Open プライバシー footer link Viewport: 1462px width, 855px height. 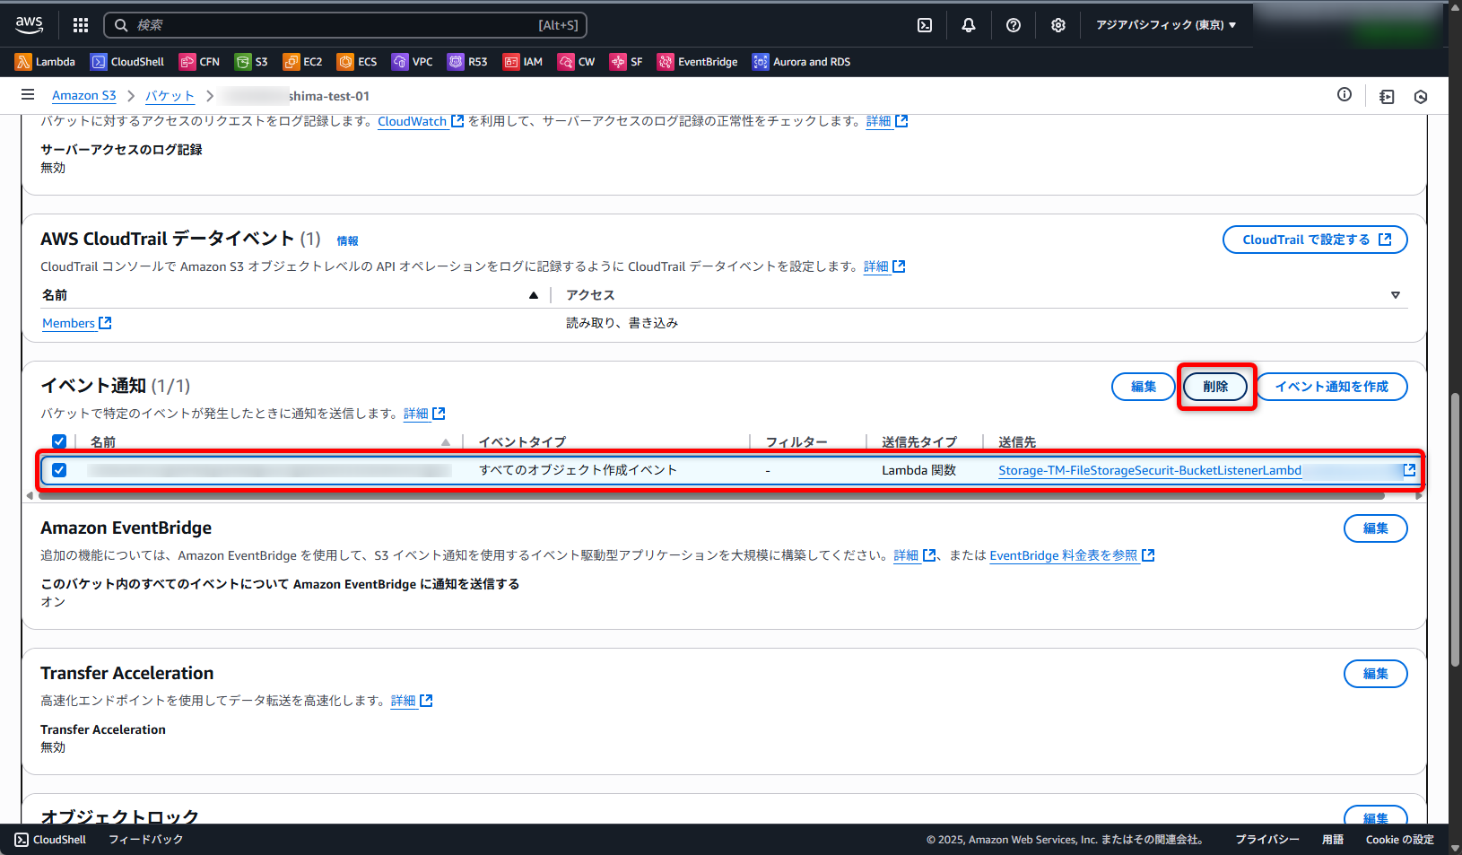click(x=1267, y=840)
